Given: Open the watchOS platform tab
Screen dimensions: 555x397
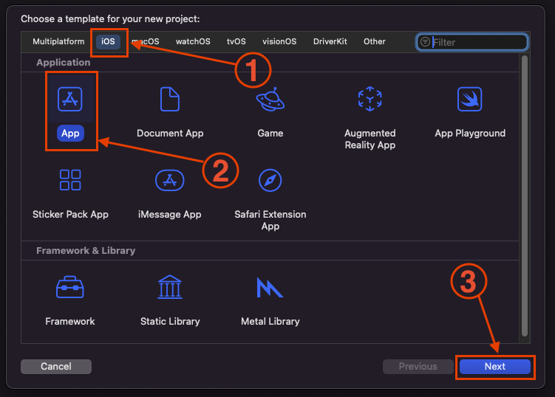Looking at the screenshot, I should (x=193, y=42).
